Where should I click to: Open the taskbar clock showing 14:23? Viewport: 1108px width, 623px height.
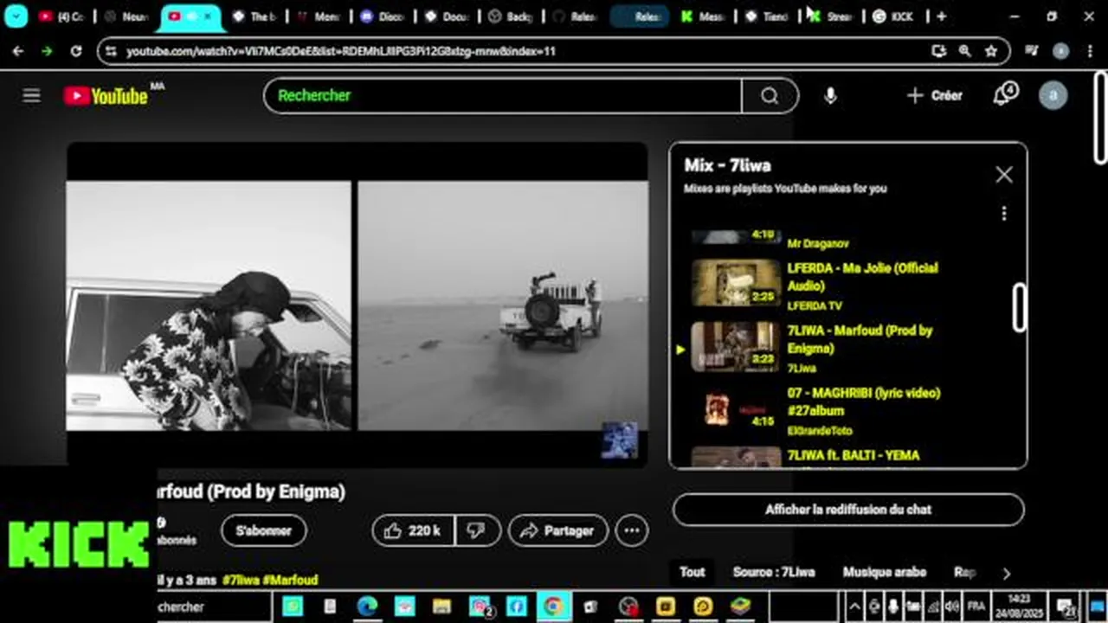click(x=1018, y=606)
